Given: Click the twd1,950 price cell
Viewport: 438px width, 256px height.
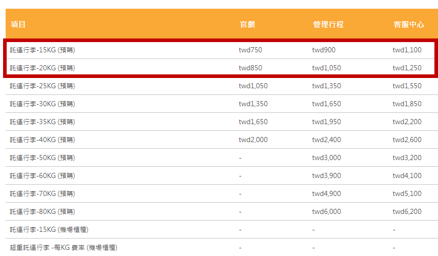Looking at the screenshot, I should coord(327,122).
